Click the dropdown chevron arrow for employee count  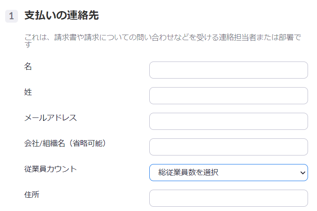pos(303,173)
